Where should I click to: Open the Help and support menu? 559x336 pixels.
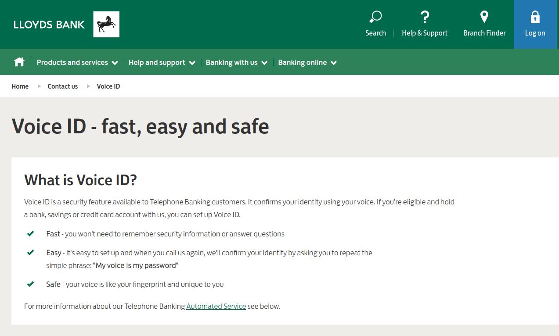click(x=157, y=62)
